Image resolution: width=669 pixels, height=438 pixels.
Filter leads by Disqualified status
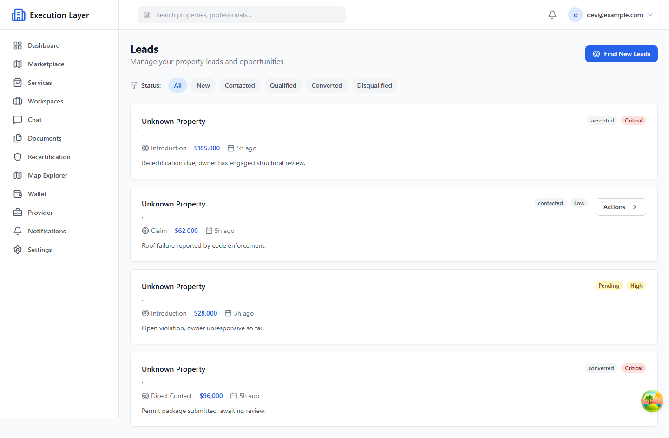[x=374, y=85]
